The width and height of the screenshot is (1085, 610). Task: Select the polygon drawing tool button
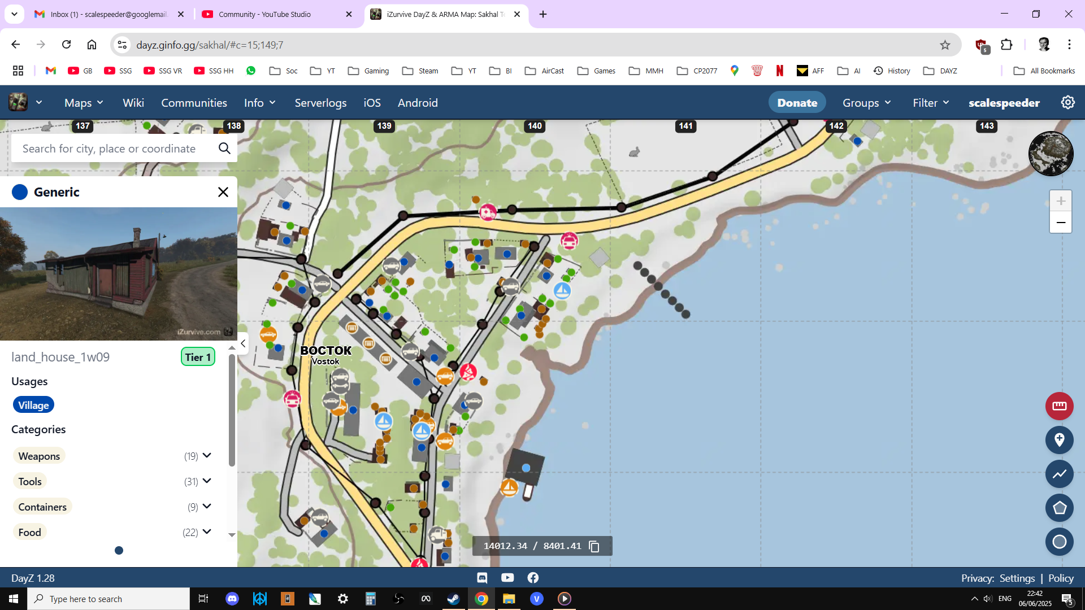[x=1059, y=508]
